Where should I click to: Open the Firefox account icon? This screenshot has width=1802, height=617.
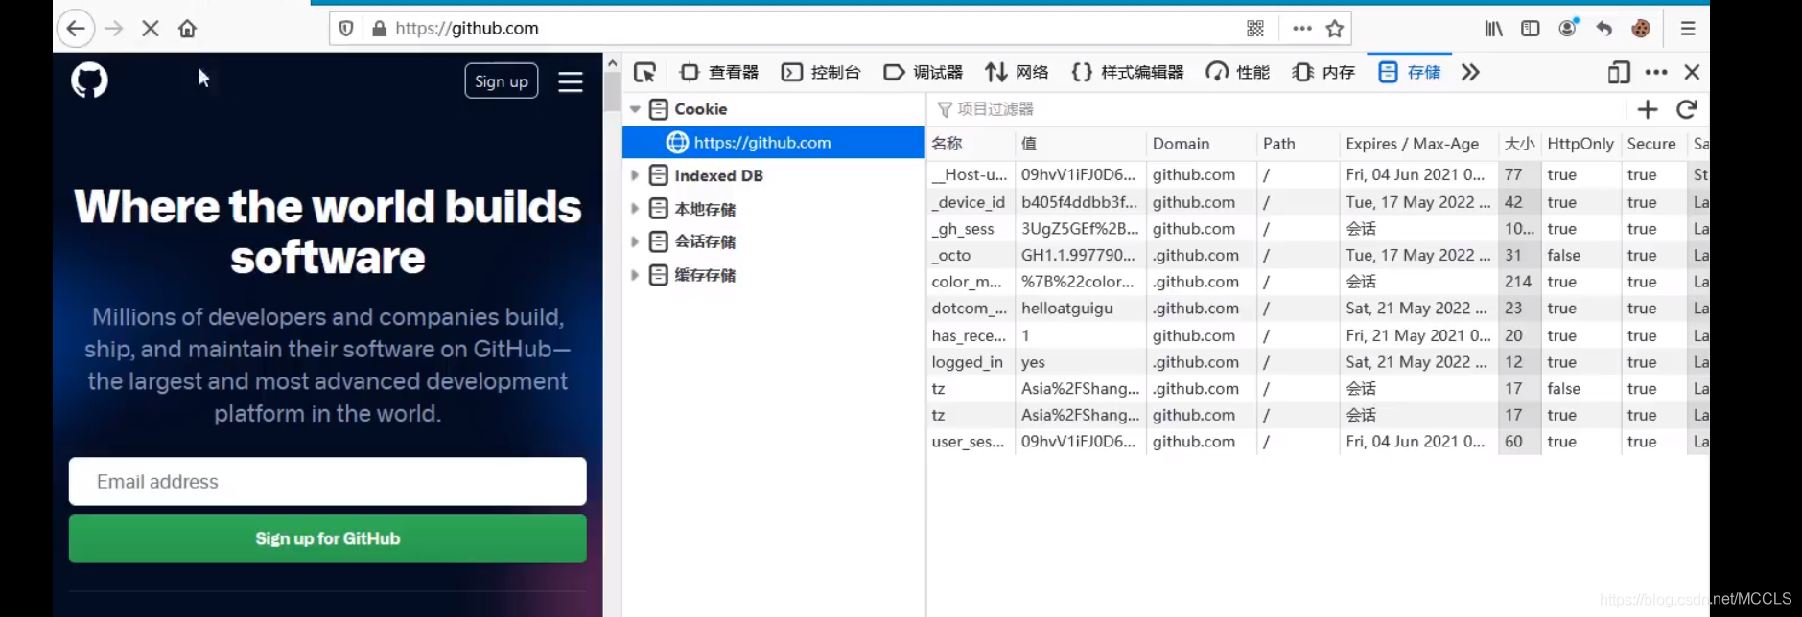1568,28
